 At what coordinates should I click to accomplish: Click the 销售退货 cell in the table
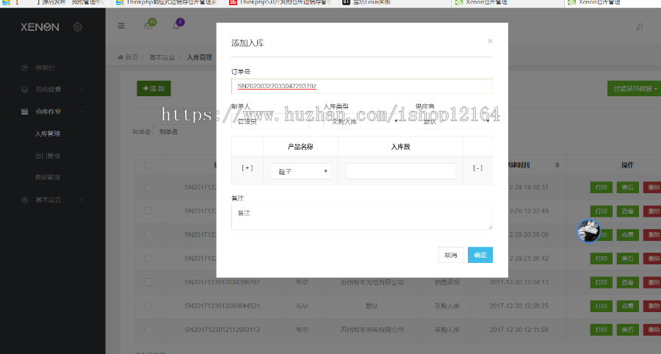click(447, 282)
